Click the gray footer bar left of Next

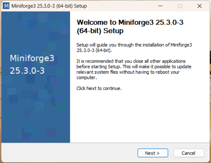click(69, 153)
